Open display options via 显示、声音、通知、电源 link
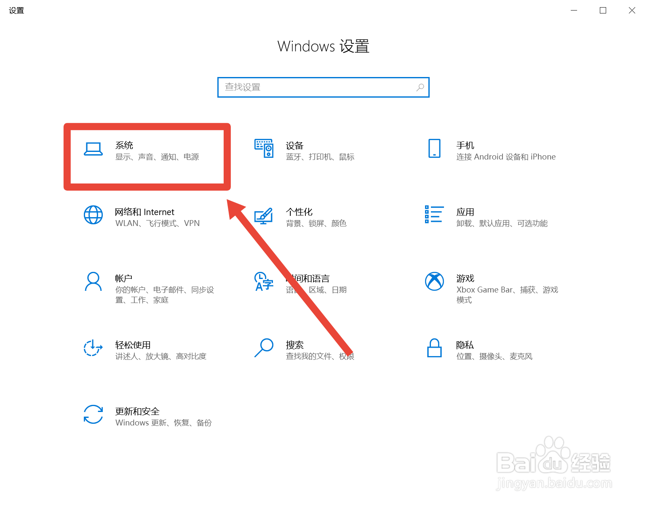Viewport: 647px width, 505px height. tap(158, 157)
